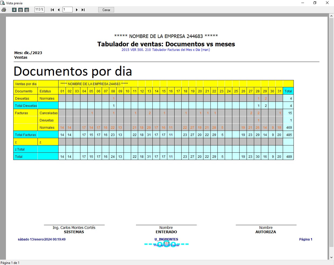Screen dimensions: 334x265
Task: Go to the previous page
Action: click(x=59, y=10)
